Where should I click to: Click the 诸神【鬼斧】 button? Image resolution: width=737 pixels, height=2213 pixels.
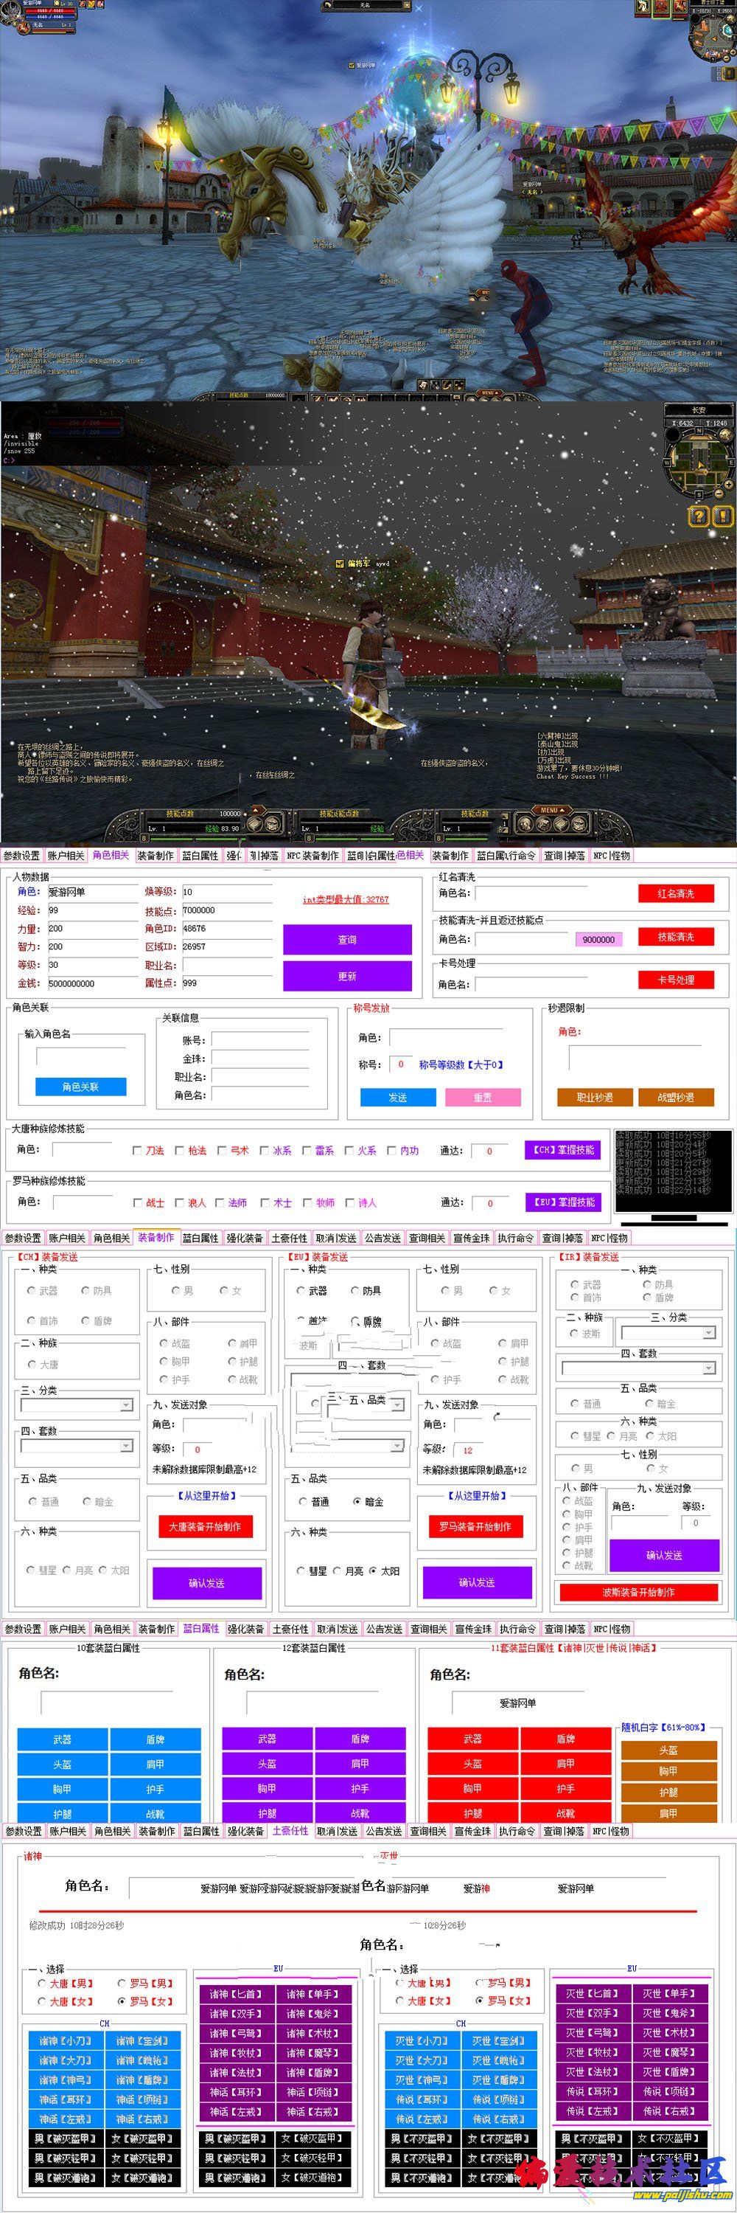tap(314, 2013)
